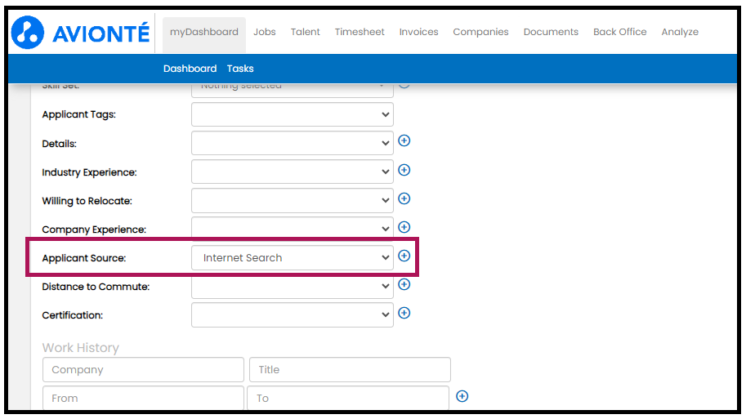The image size is (746, 419).
Task: Expand the Willing to Relocate dropdown
Action: click(292, 200)
